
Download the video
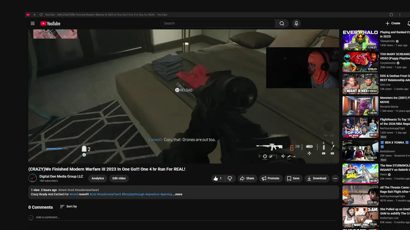(x=316, y=178)
